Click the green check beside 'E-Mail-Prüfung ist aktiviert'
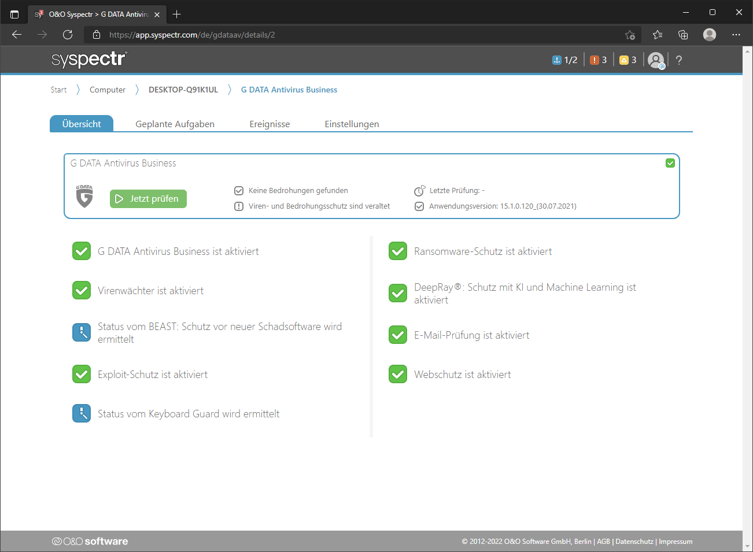The height and width of the screenshot is (552, 753). click(398, 335)
